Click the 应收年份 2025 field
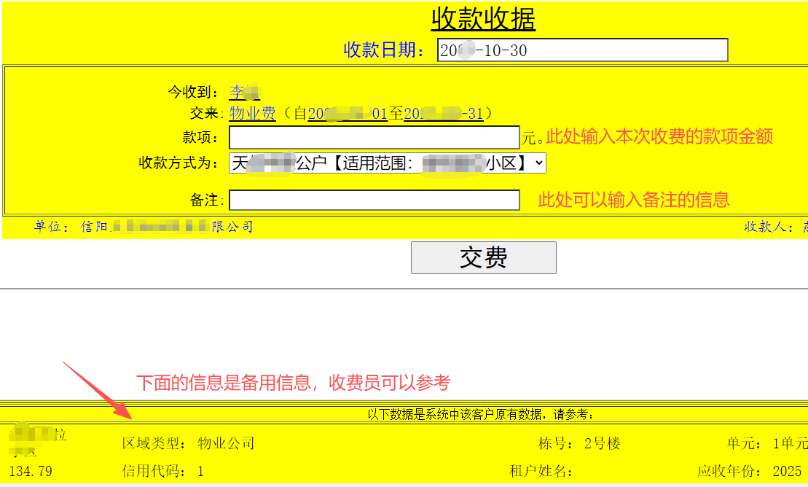 tap(749, 472)
